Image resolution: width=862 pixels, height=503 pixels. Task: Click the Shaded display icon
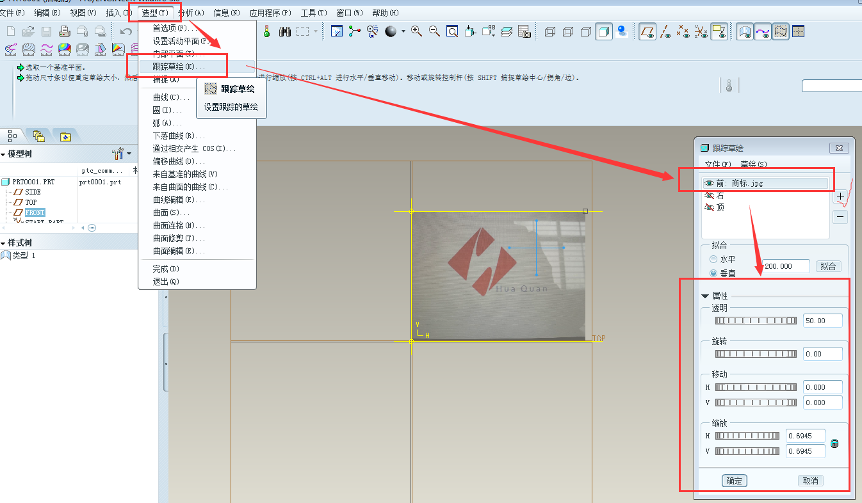603,31
